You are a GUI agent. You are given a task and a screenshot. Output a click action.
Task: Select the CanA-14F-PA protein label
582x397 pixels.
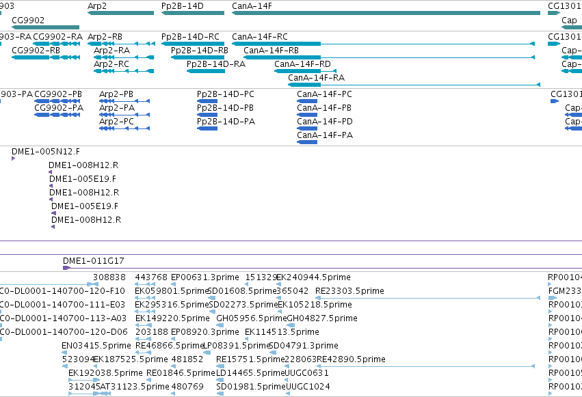click(325, 135)
